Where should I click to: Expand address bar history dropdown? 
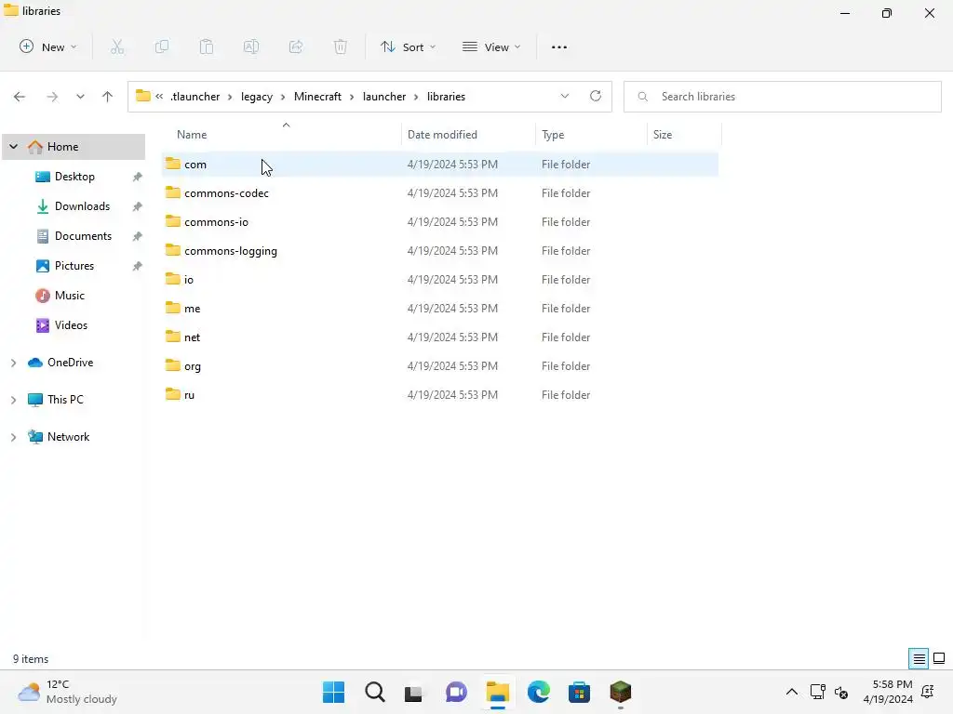(565, 96)
